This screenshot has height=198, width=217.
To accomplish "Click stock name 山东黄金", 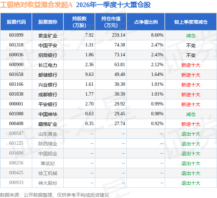I will click(48, 134).
